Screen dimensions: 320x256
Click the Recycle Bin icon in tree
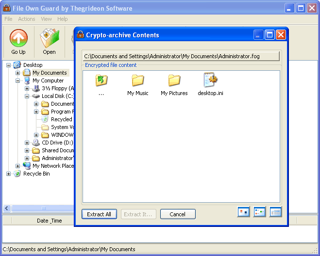pos(17,174)
